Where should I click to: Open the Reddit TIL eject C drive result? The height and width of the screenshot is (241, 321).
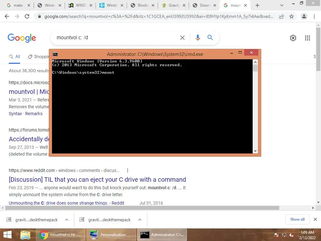coord(97,179)
